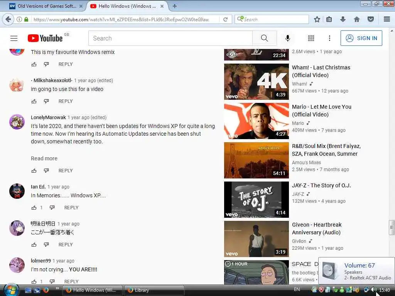
Task: Open Giveon Heartbreak Anniversary thumbnail
Action: pyautogui.click(x=257, y=239)
